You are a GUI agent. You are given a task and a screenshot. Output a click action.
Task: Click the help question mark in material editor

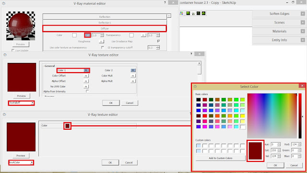165,2
